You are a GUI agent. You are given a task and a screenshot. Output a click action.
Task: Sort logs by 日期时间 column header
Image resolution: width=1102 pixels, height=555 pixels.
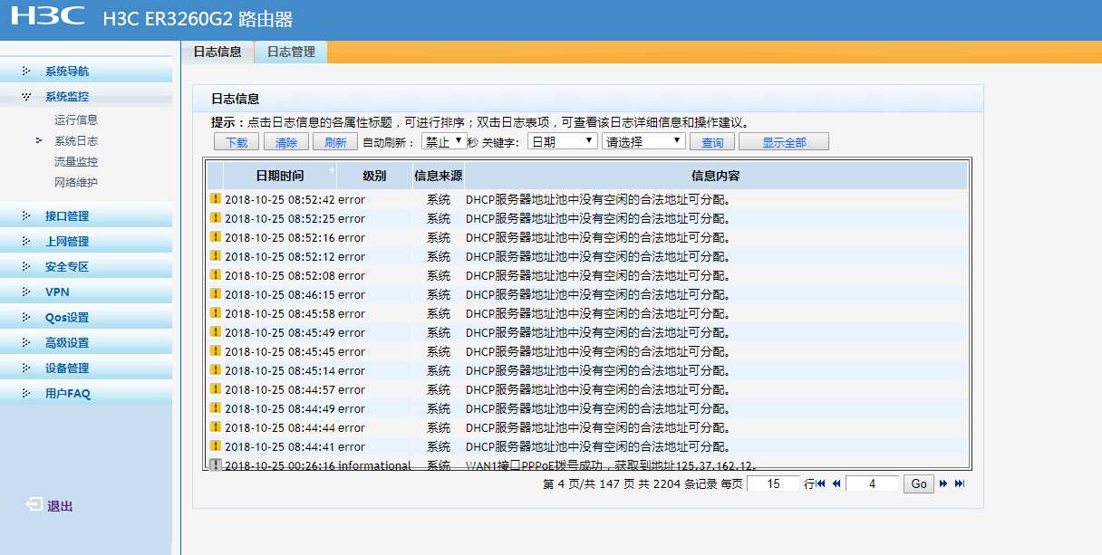[279, 176]
